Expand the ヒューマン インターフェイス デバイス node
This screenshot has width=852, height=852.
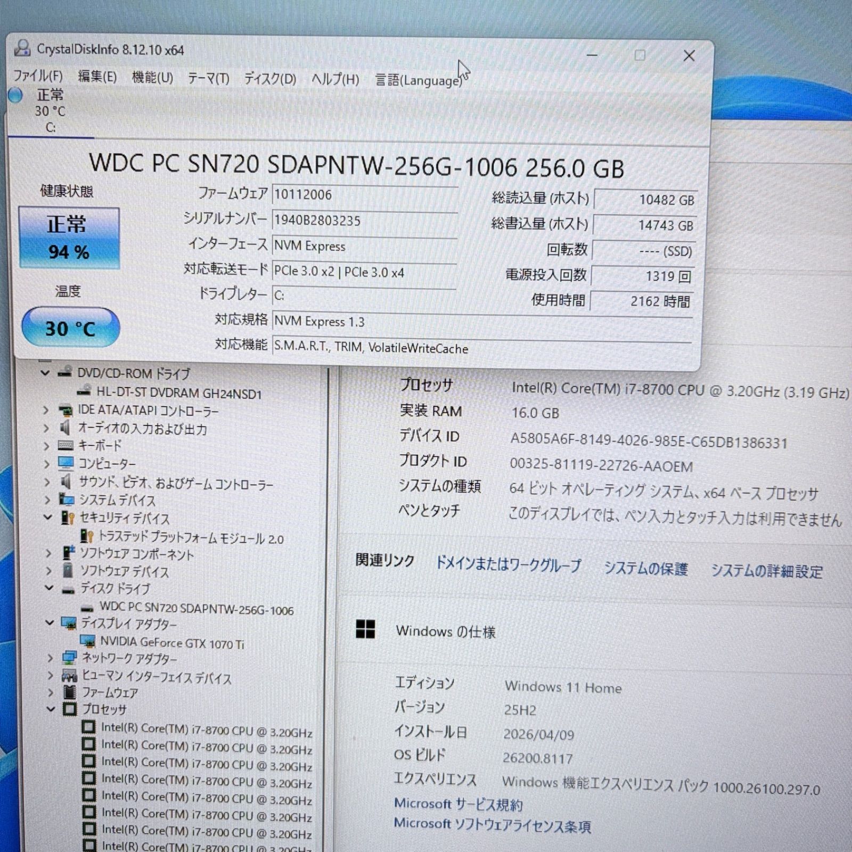51,675
